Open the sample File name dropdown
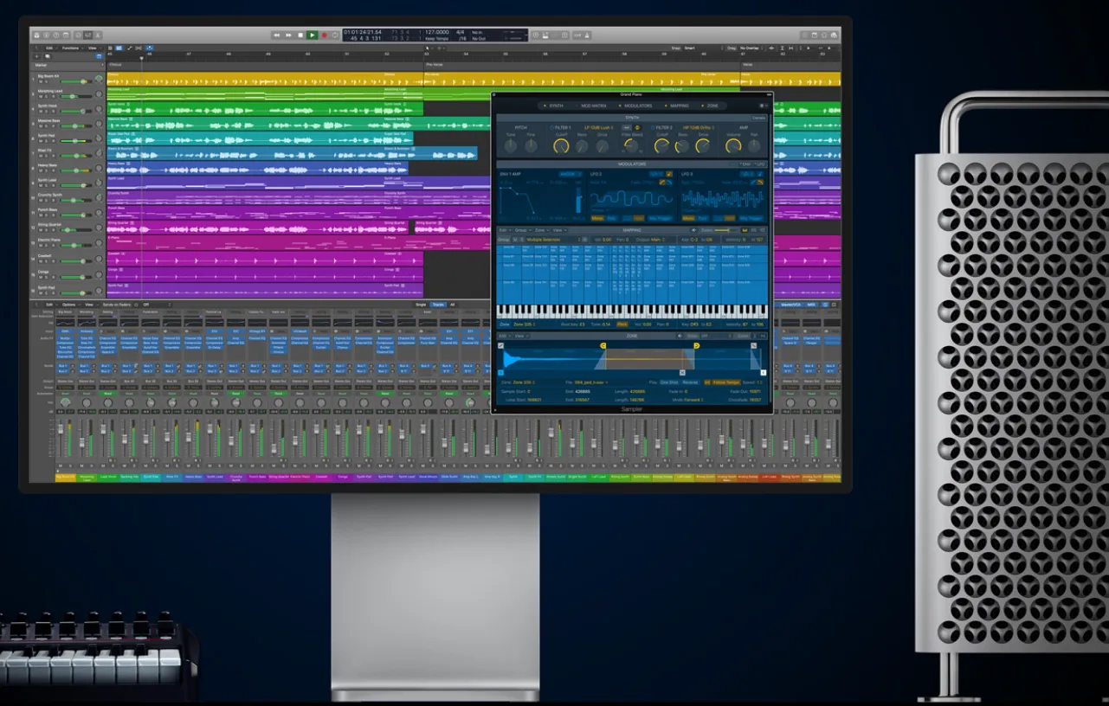 point(591,382)
